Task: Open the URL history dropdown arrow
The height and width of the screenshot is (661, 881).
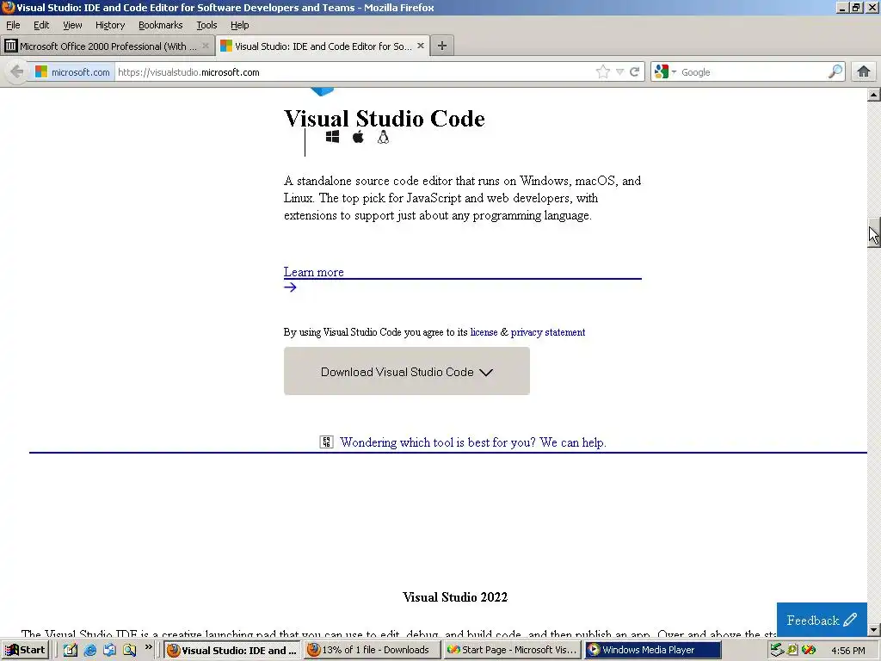Action: 619,72
